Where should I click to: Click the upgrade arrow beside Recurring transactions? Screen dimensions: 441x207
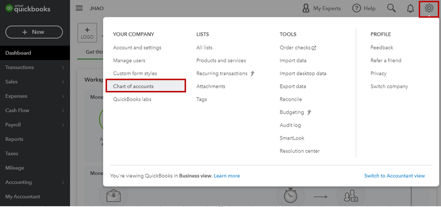[x=253, y=73]
